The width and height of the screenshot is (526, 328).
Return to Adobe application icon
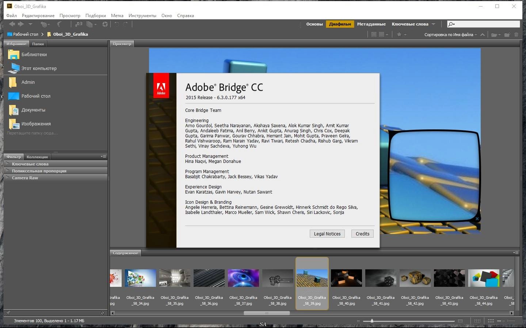click(59, 24)
